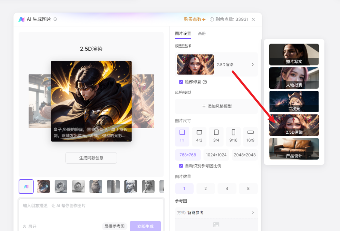This screenshot has height=231, width=340.
Task: Show the right preview image in the carousel
Action: 143,101
